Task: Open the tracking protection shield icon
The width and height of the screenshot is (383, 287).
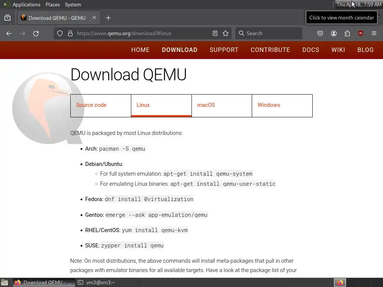Action: pos(60,33)
